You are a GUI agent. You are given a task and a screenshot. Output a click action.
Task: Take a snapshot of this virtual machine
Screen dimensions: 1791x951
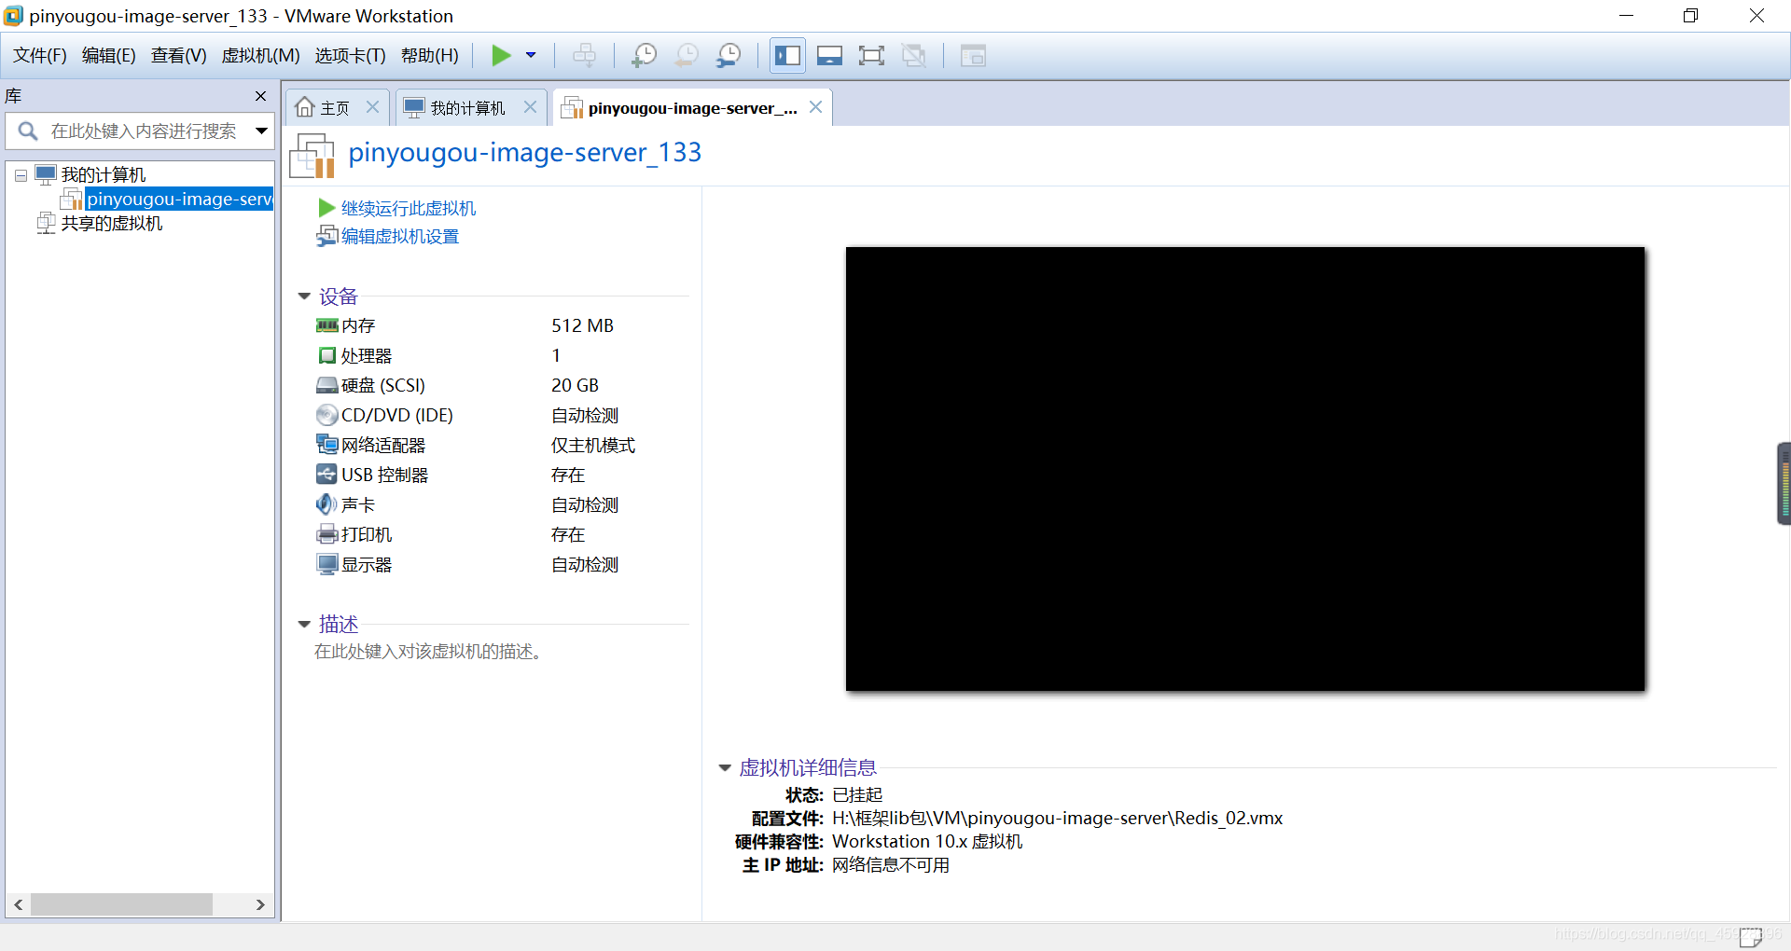(x=644, y=56)
